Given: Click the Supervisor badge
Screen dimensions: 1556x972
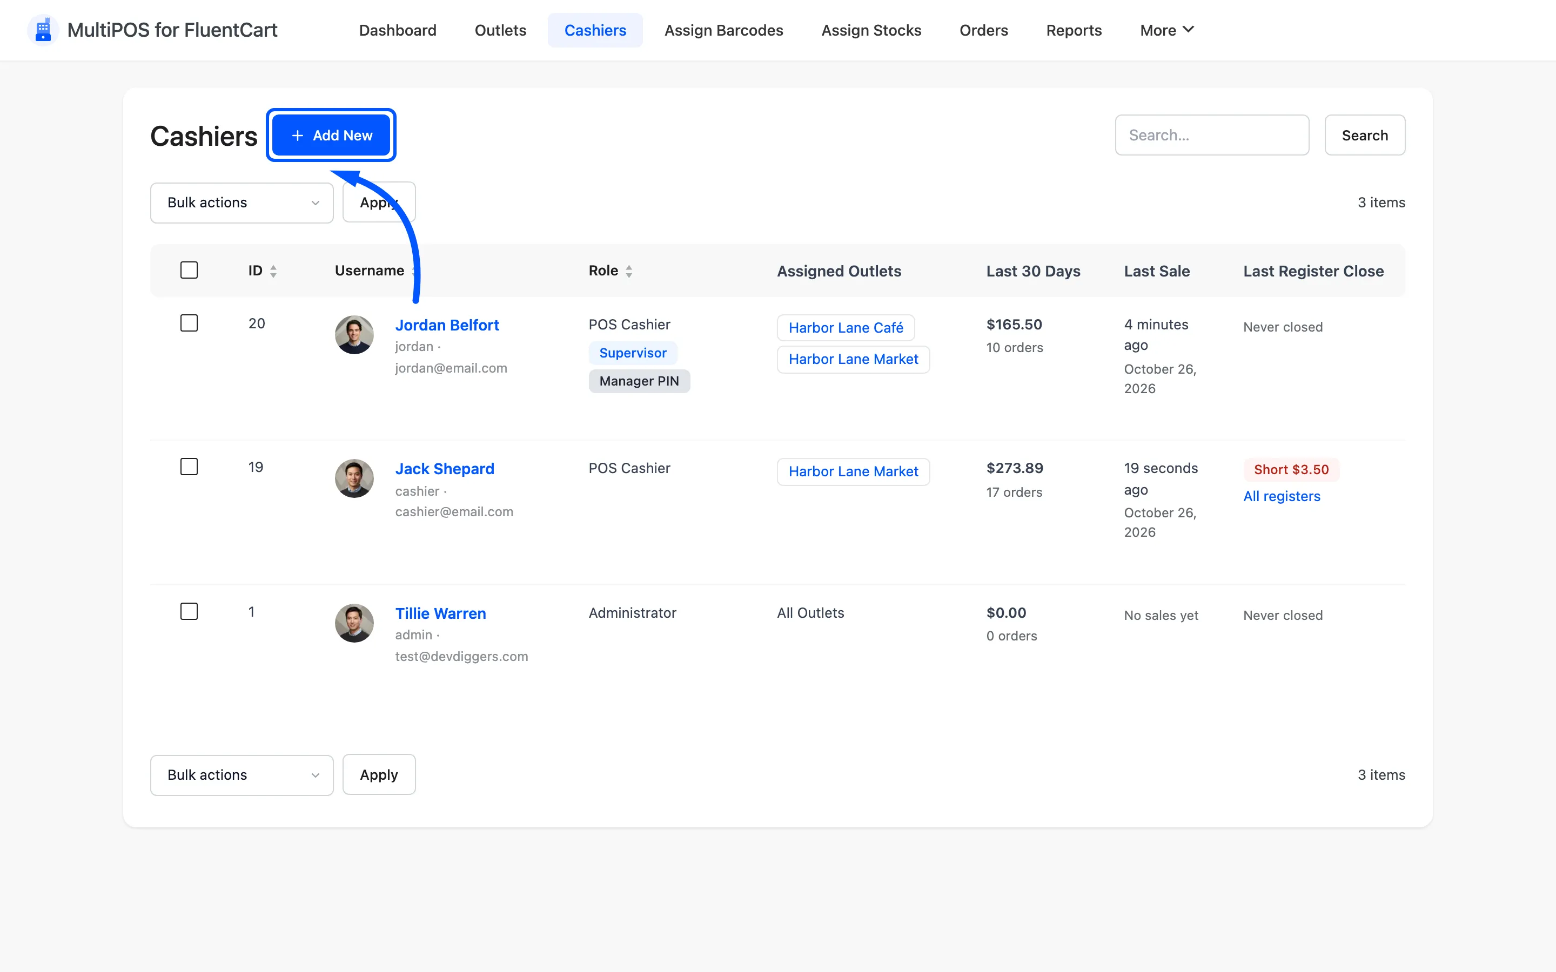Looking at the screenshot, I should pos(633,353).
